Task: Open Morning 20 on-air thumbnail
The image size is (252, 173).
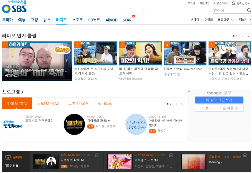Action: (x=193, y=161)
